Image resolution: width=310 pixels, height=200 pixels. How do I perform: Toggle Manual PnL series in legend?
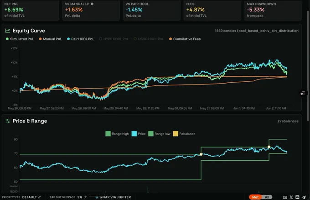click(x=51, y=39)
